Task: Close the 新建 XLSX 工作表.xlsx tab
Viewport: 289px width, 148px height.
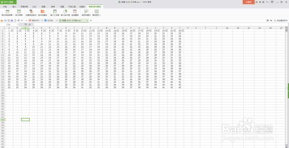Action: [87, 20]
